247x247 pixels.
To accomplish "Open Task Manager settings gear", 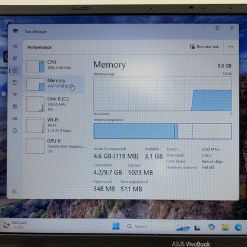I will 14,191.
